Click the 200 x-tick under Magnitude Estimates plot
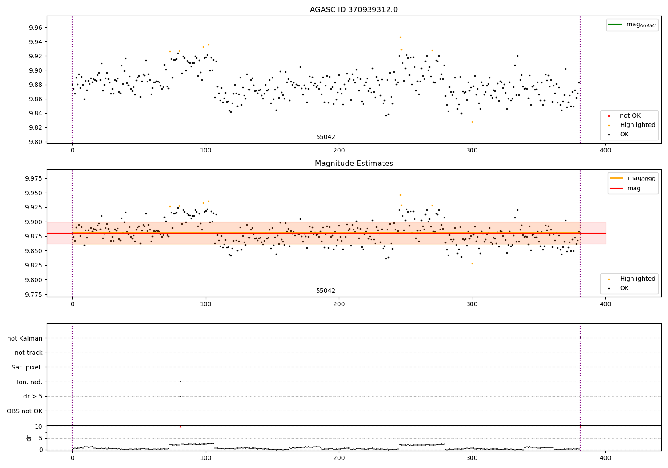The height and width of the screenshot is (468, 668). [x=339, y=304]
